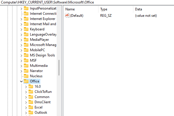Sort values by Name column header
This screenshot has height=116, width=174.
click(81, 9)
